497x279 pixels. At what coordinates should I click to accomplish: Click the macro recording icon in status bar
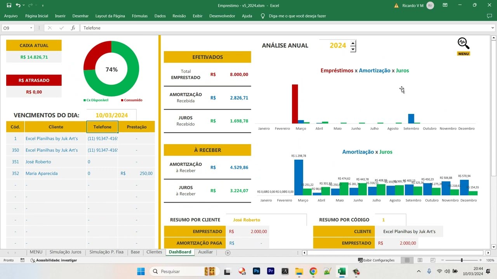click(23, 260)
